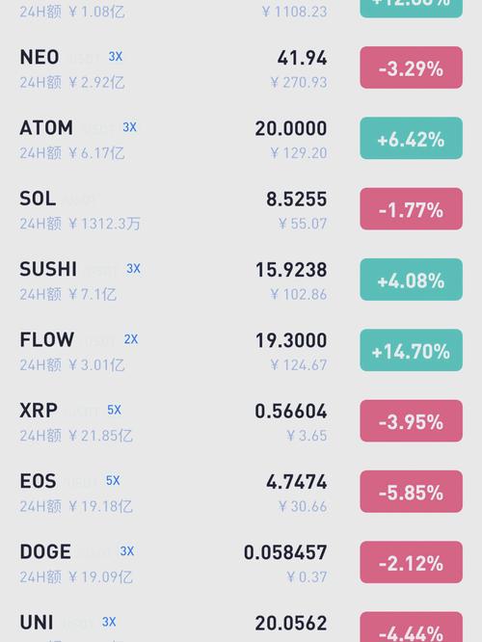Tap the 3X leverage badge beside NEO
The width and height of the screenshot is (482, 642).
[x=116, y=57]
